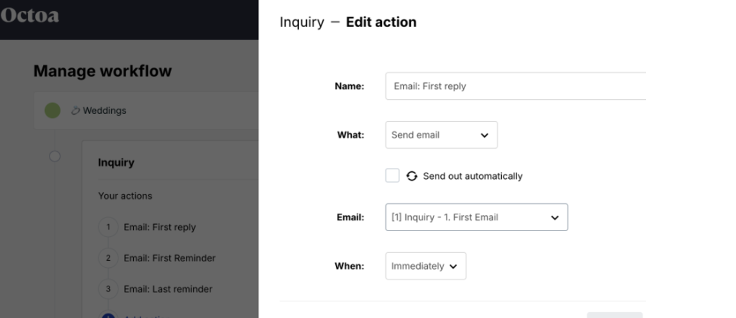Select the Inquiry stage radio circle
This screenshot has height=318, width=736.
coord(55,157)
